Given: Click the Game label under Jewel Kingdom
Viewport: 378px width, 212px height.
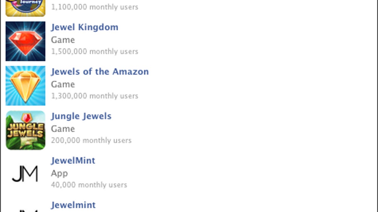Looking at the screenshot, I should [63, 40].
